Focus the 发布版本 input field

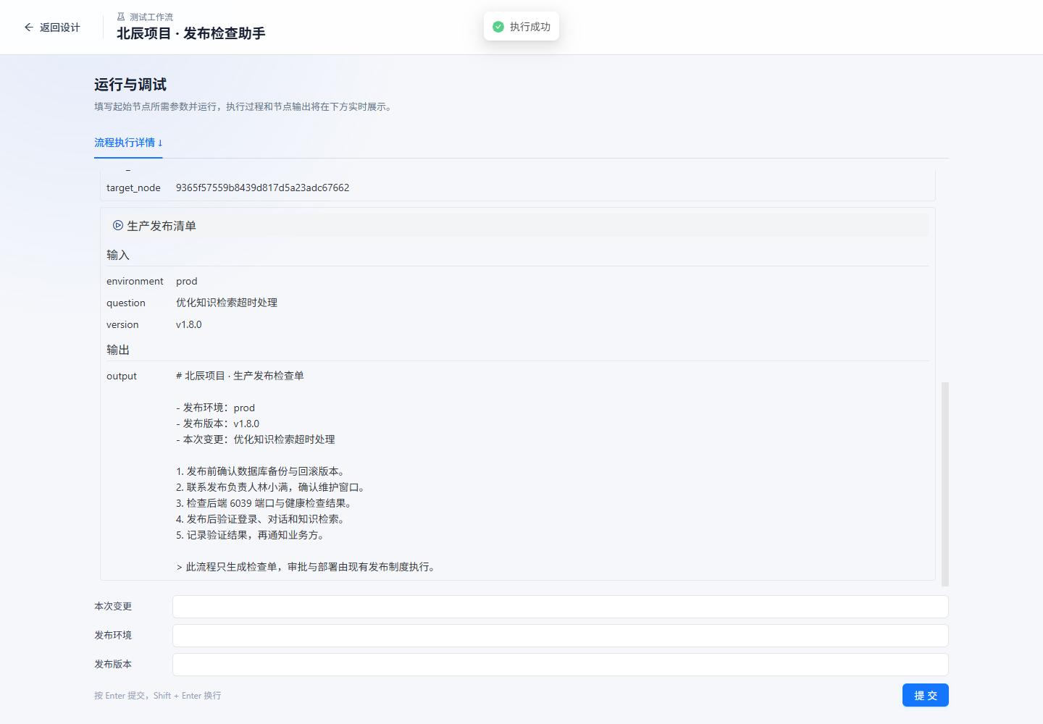click(561, 665)
